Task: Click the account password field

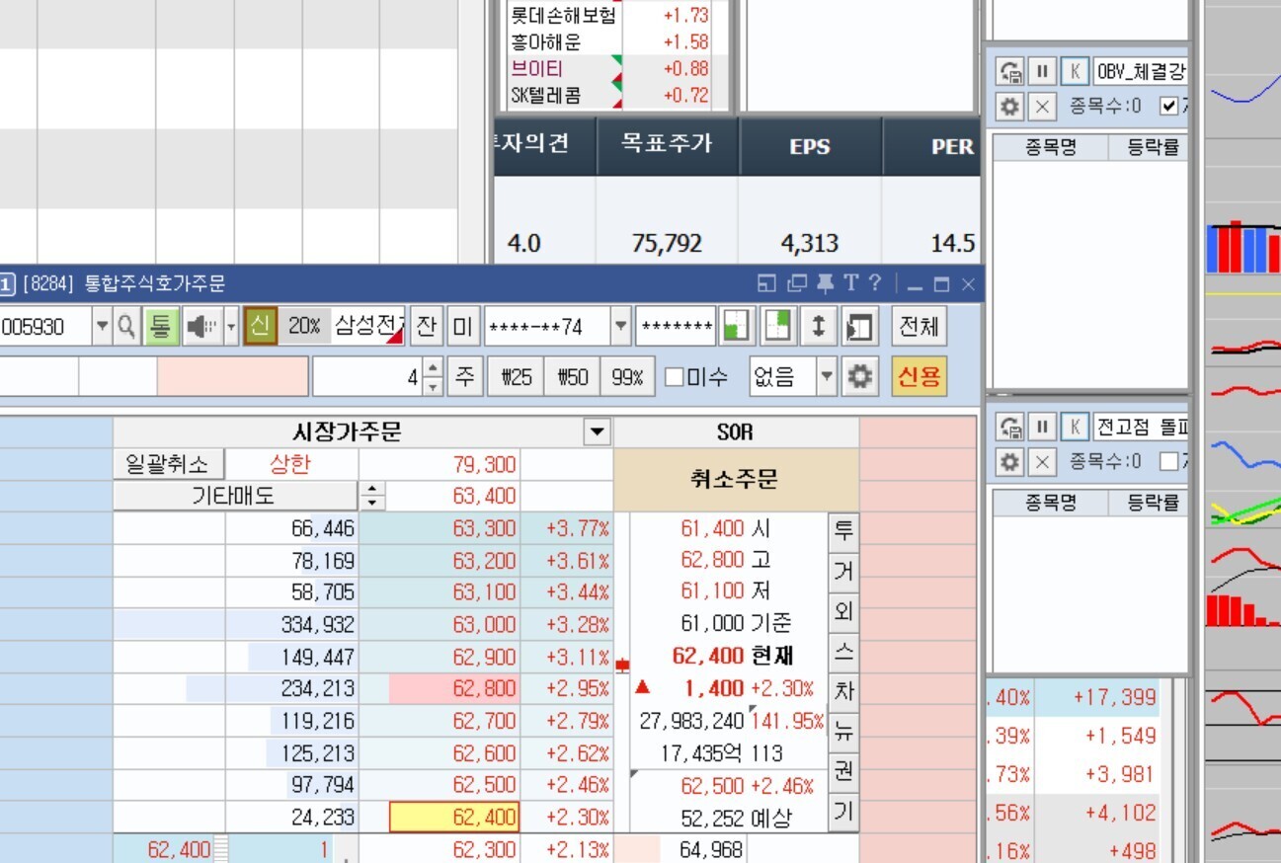Action: [x=675, y=326]
